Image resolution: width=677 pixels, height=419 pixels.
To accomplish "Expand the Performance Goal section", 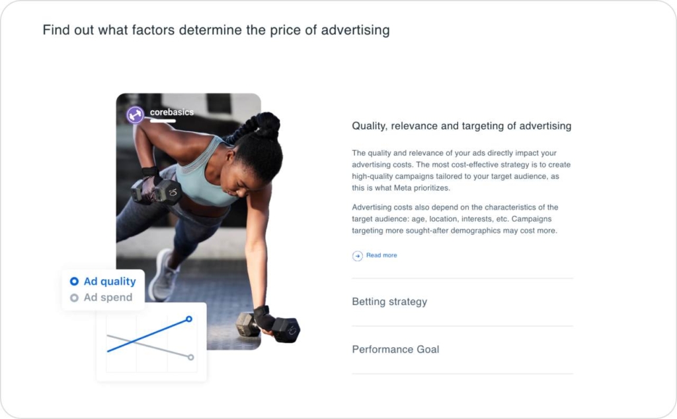I will 395,349.
